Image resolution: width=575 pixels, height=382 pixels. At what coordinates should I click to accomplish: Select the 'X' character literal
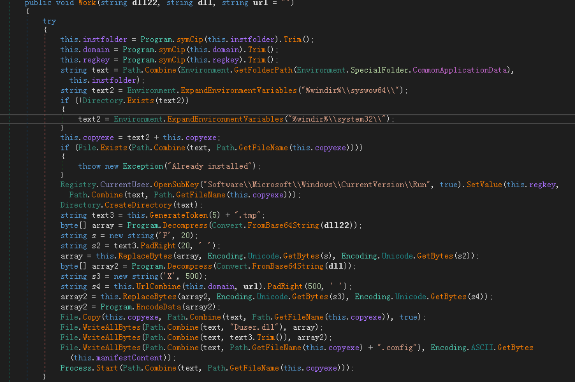click(x=170, y=276)
